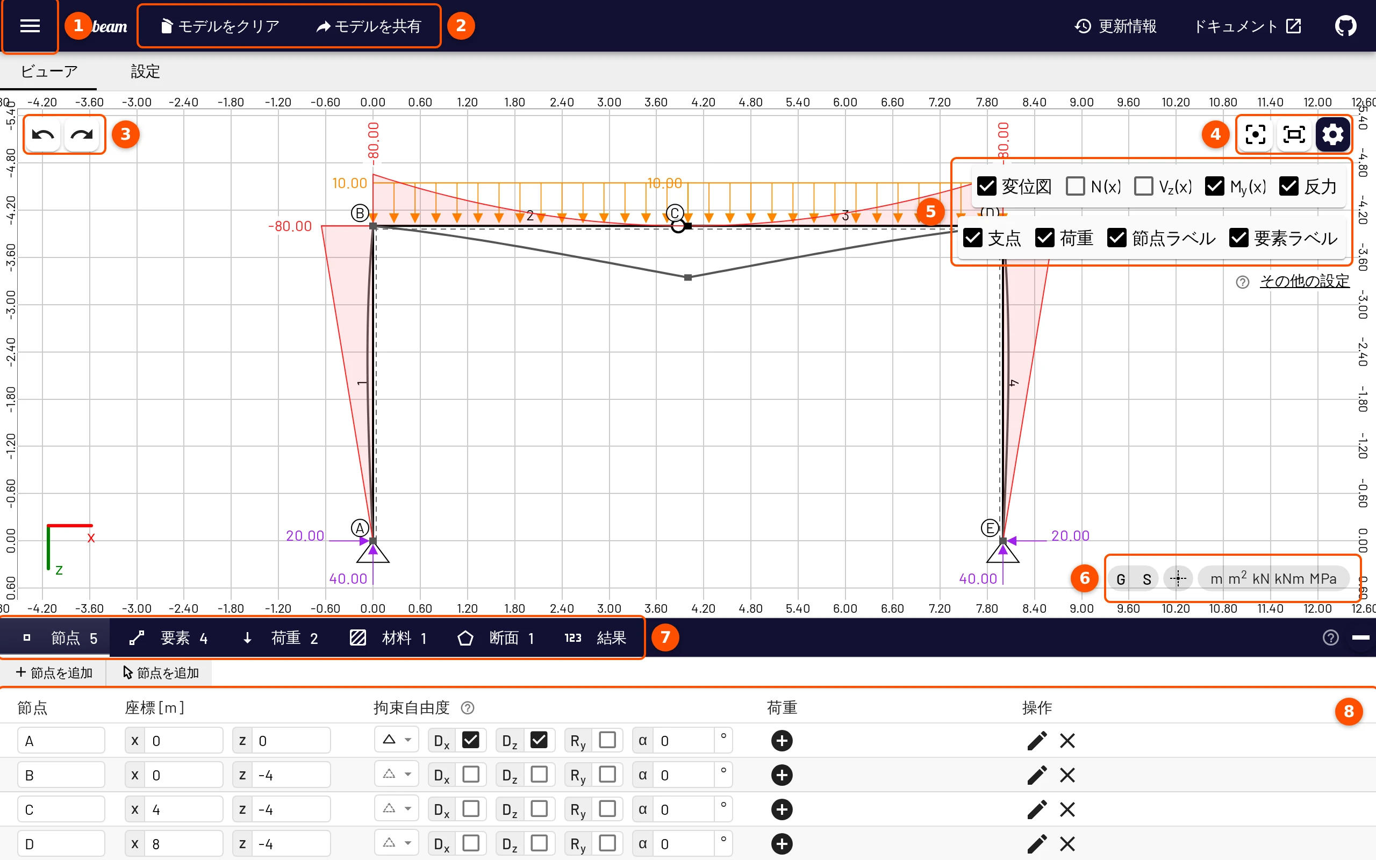Open the その他の設定 link
The image size is (1376, 860).
tap(1305, 281)
